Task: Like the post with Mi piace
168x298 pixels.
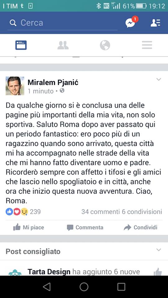Action: click(x=29, y=227)
